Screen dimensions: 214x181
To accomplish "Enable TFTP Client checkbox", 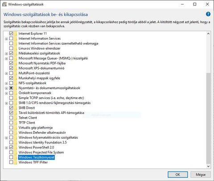I will pyautogui.click(x=11, y=123).
